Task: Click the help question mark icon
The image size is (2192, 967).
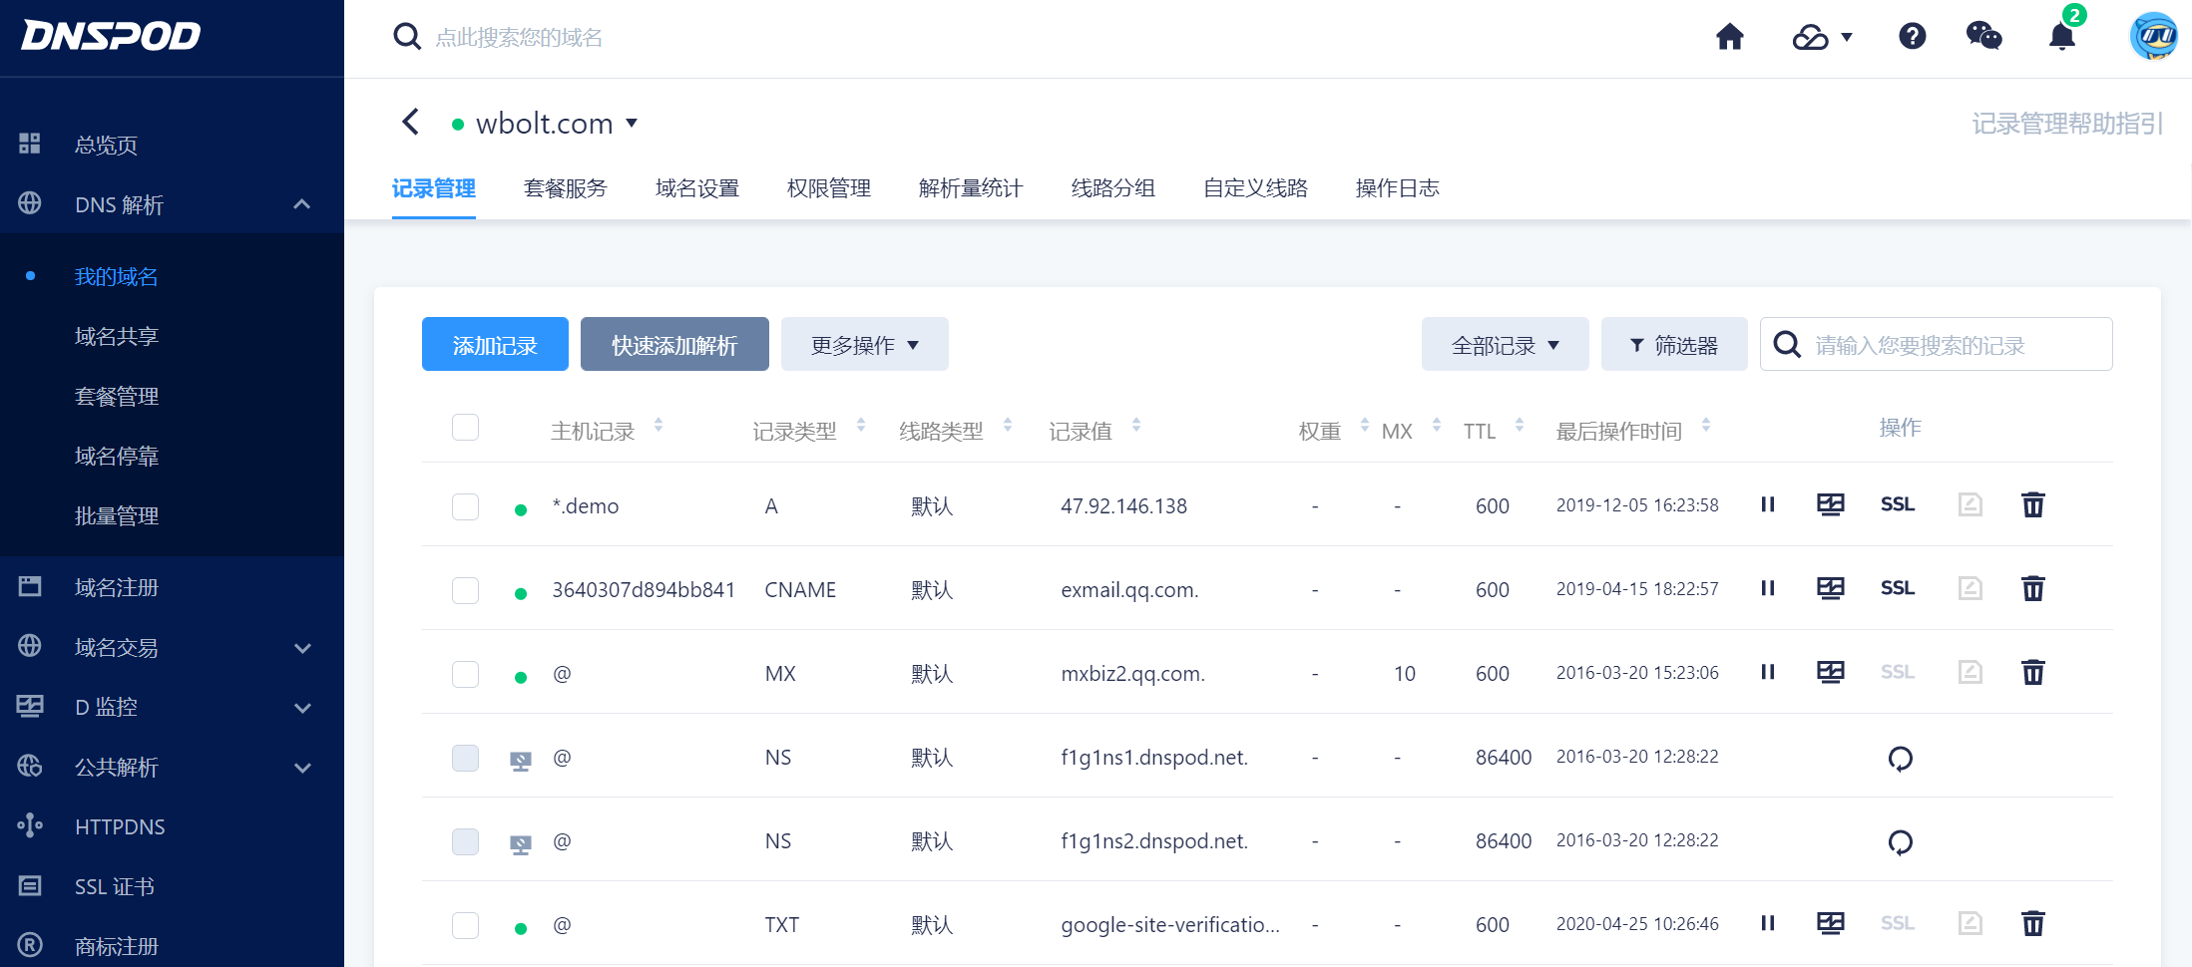Action: (1911, 37)
